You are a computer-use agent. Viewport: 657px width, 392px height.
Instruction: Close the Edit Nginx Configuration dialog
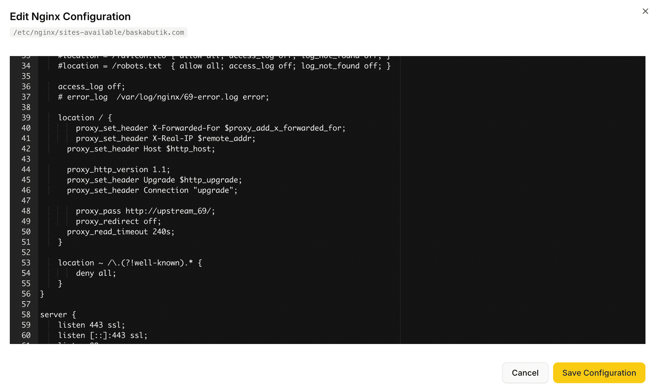coord(645,11)
